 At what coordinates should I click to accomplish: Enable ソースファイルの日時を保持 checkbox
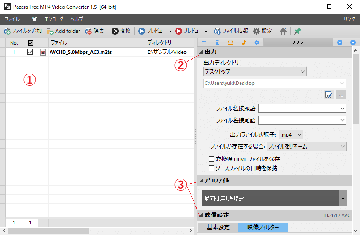[x=211, y=168]
